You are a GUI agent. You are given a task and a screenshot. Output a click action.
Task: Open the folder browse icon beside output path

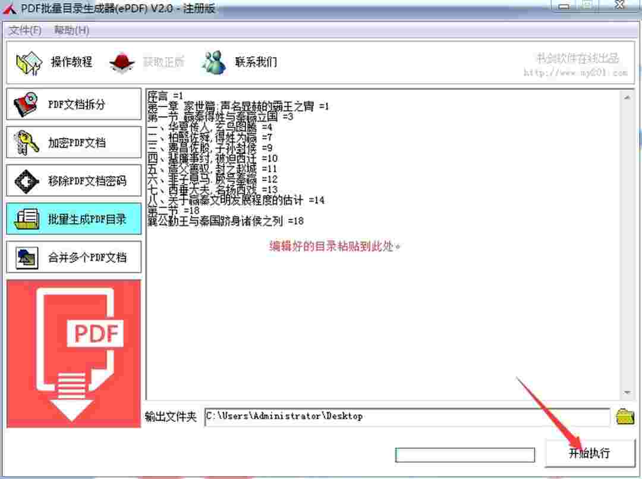[625, 416]
